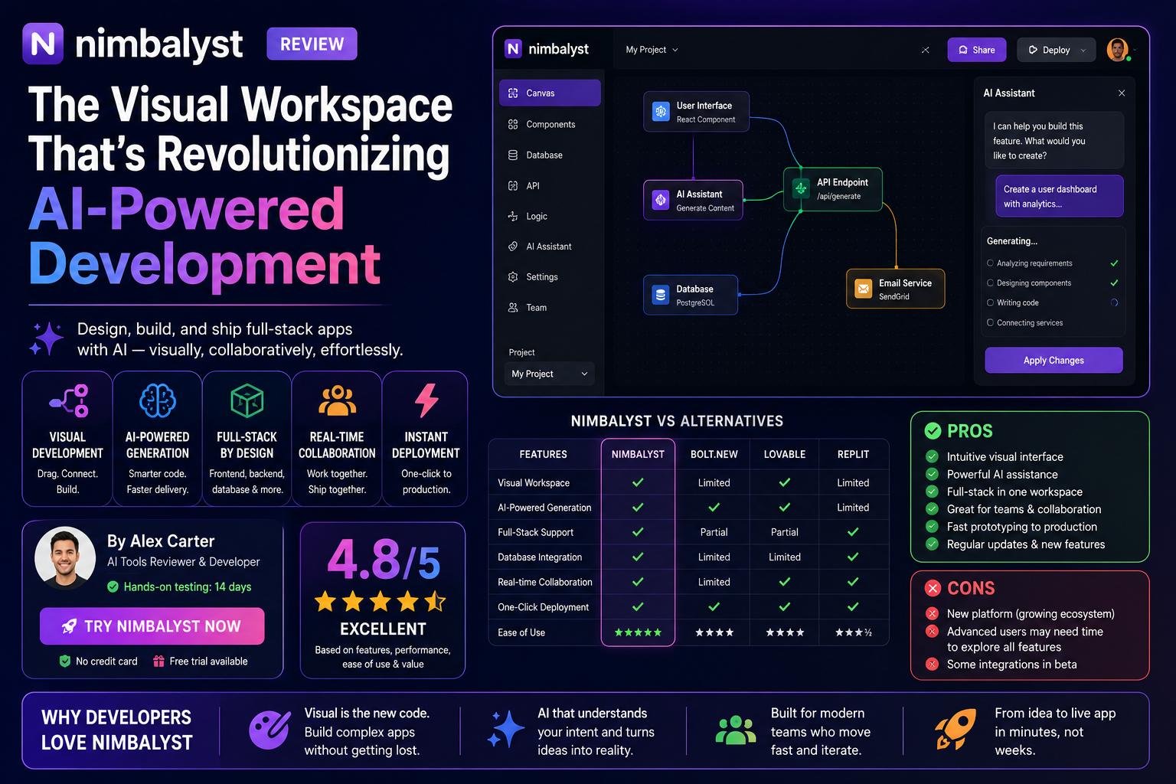Screen dimensions: 1176x784
Task: Click the AI Assistant icon in the sidebar
Action: (x=513, y=247)
